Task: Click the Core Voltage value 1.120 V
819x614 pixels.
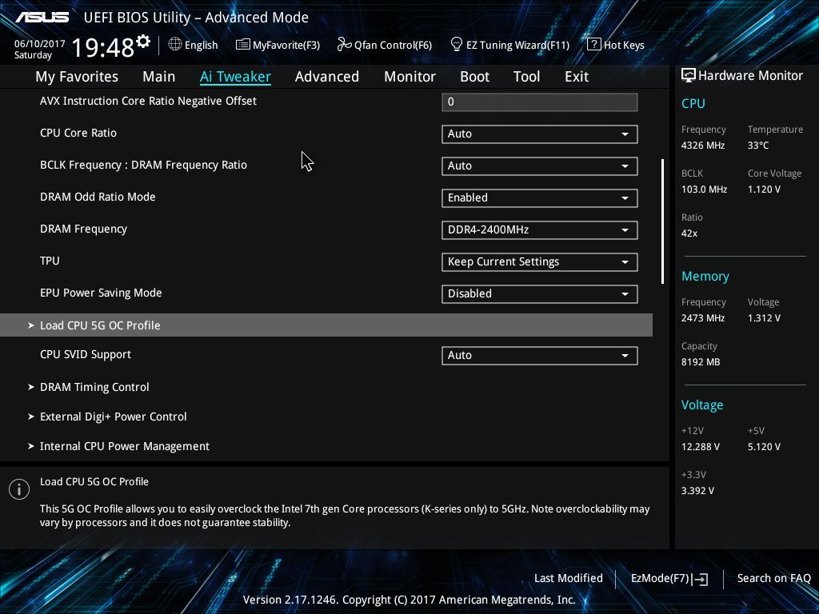Action: 764,189
